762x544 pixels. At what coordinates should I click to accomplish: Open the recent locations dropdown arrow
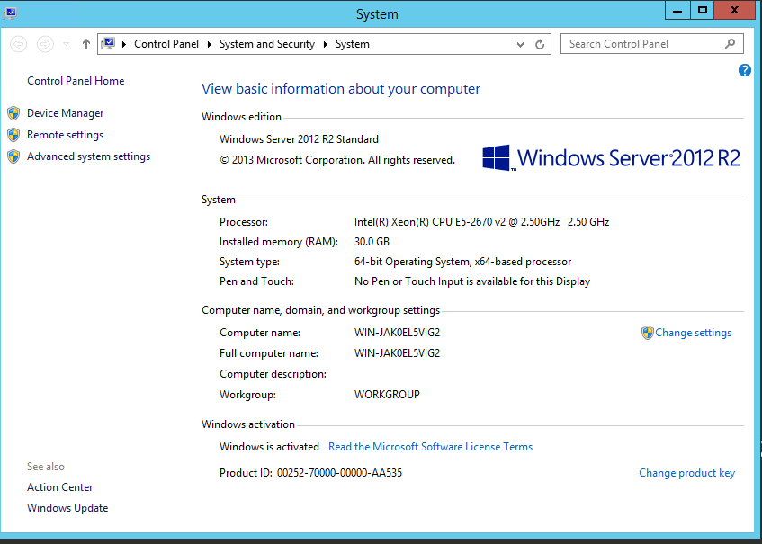pyautogui.click(x=66, y=44)
